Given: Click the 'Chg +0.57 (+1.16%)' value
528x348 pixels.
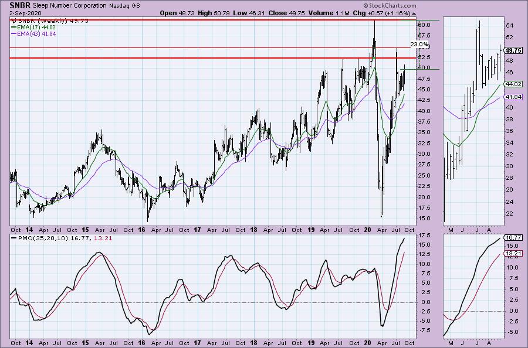Looking at the screenshot, I should click(382, 13).
